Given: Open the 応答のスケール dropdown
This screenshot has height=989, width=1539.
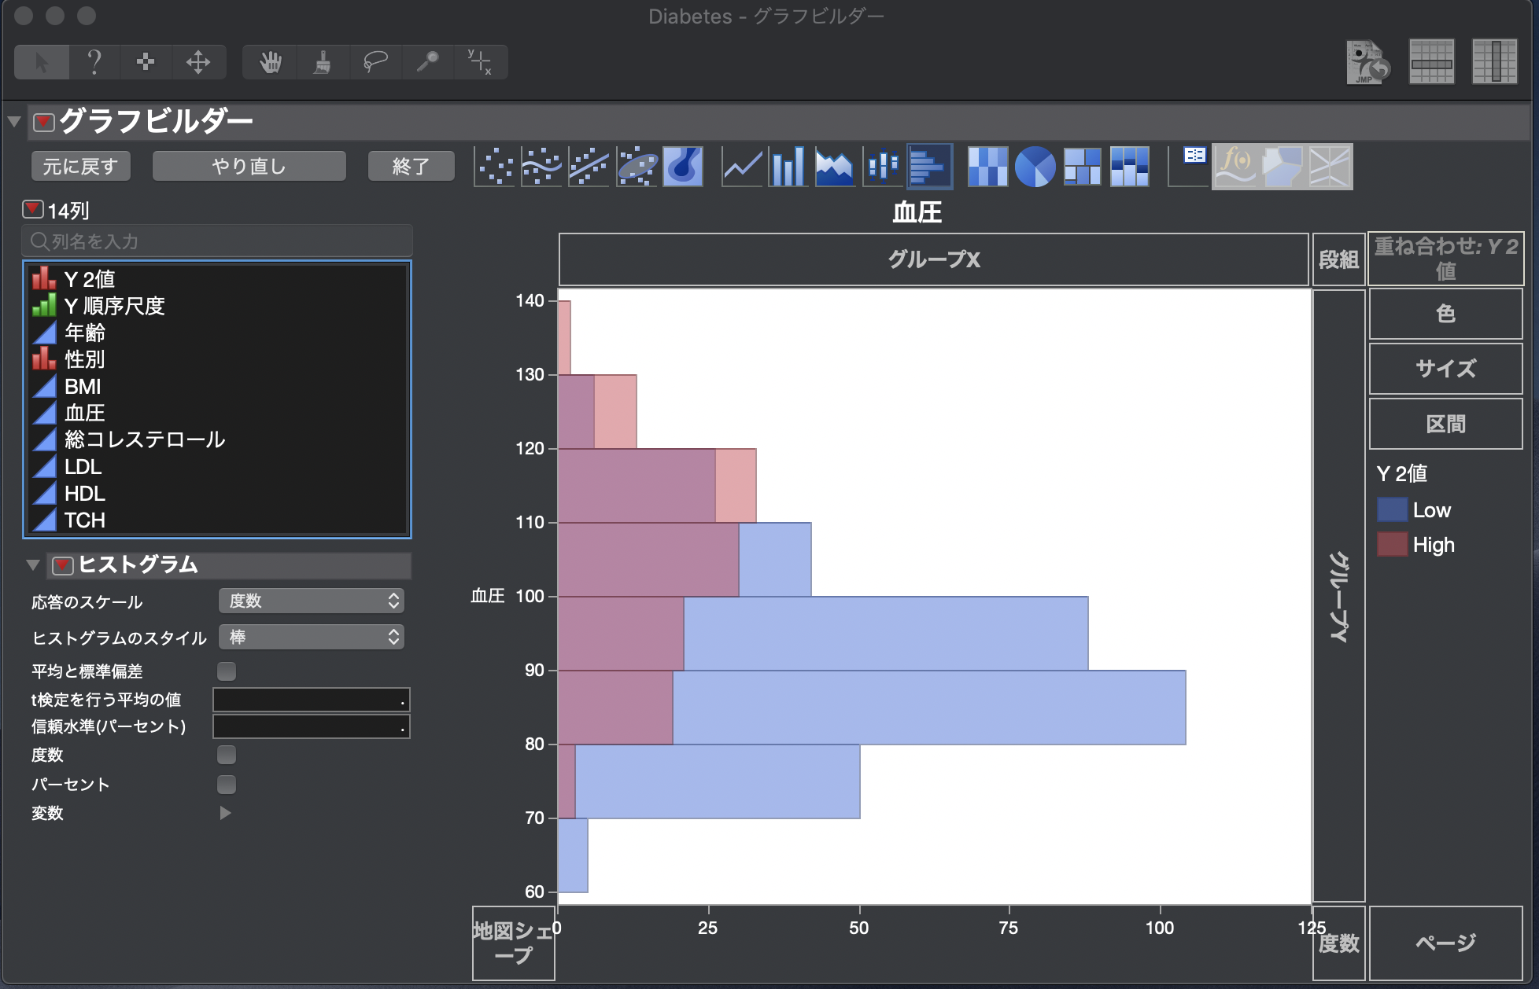Looking at the screenshot, I should coord(312,601).
